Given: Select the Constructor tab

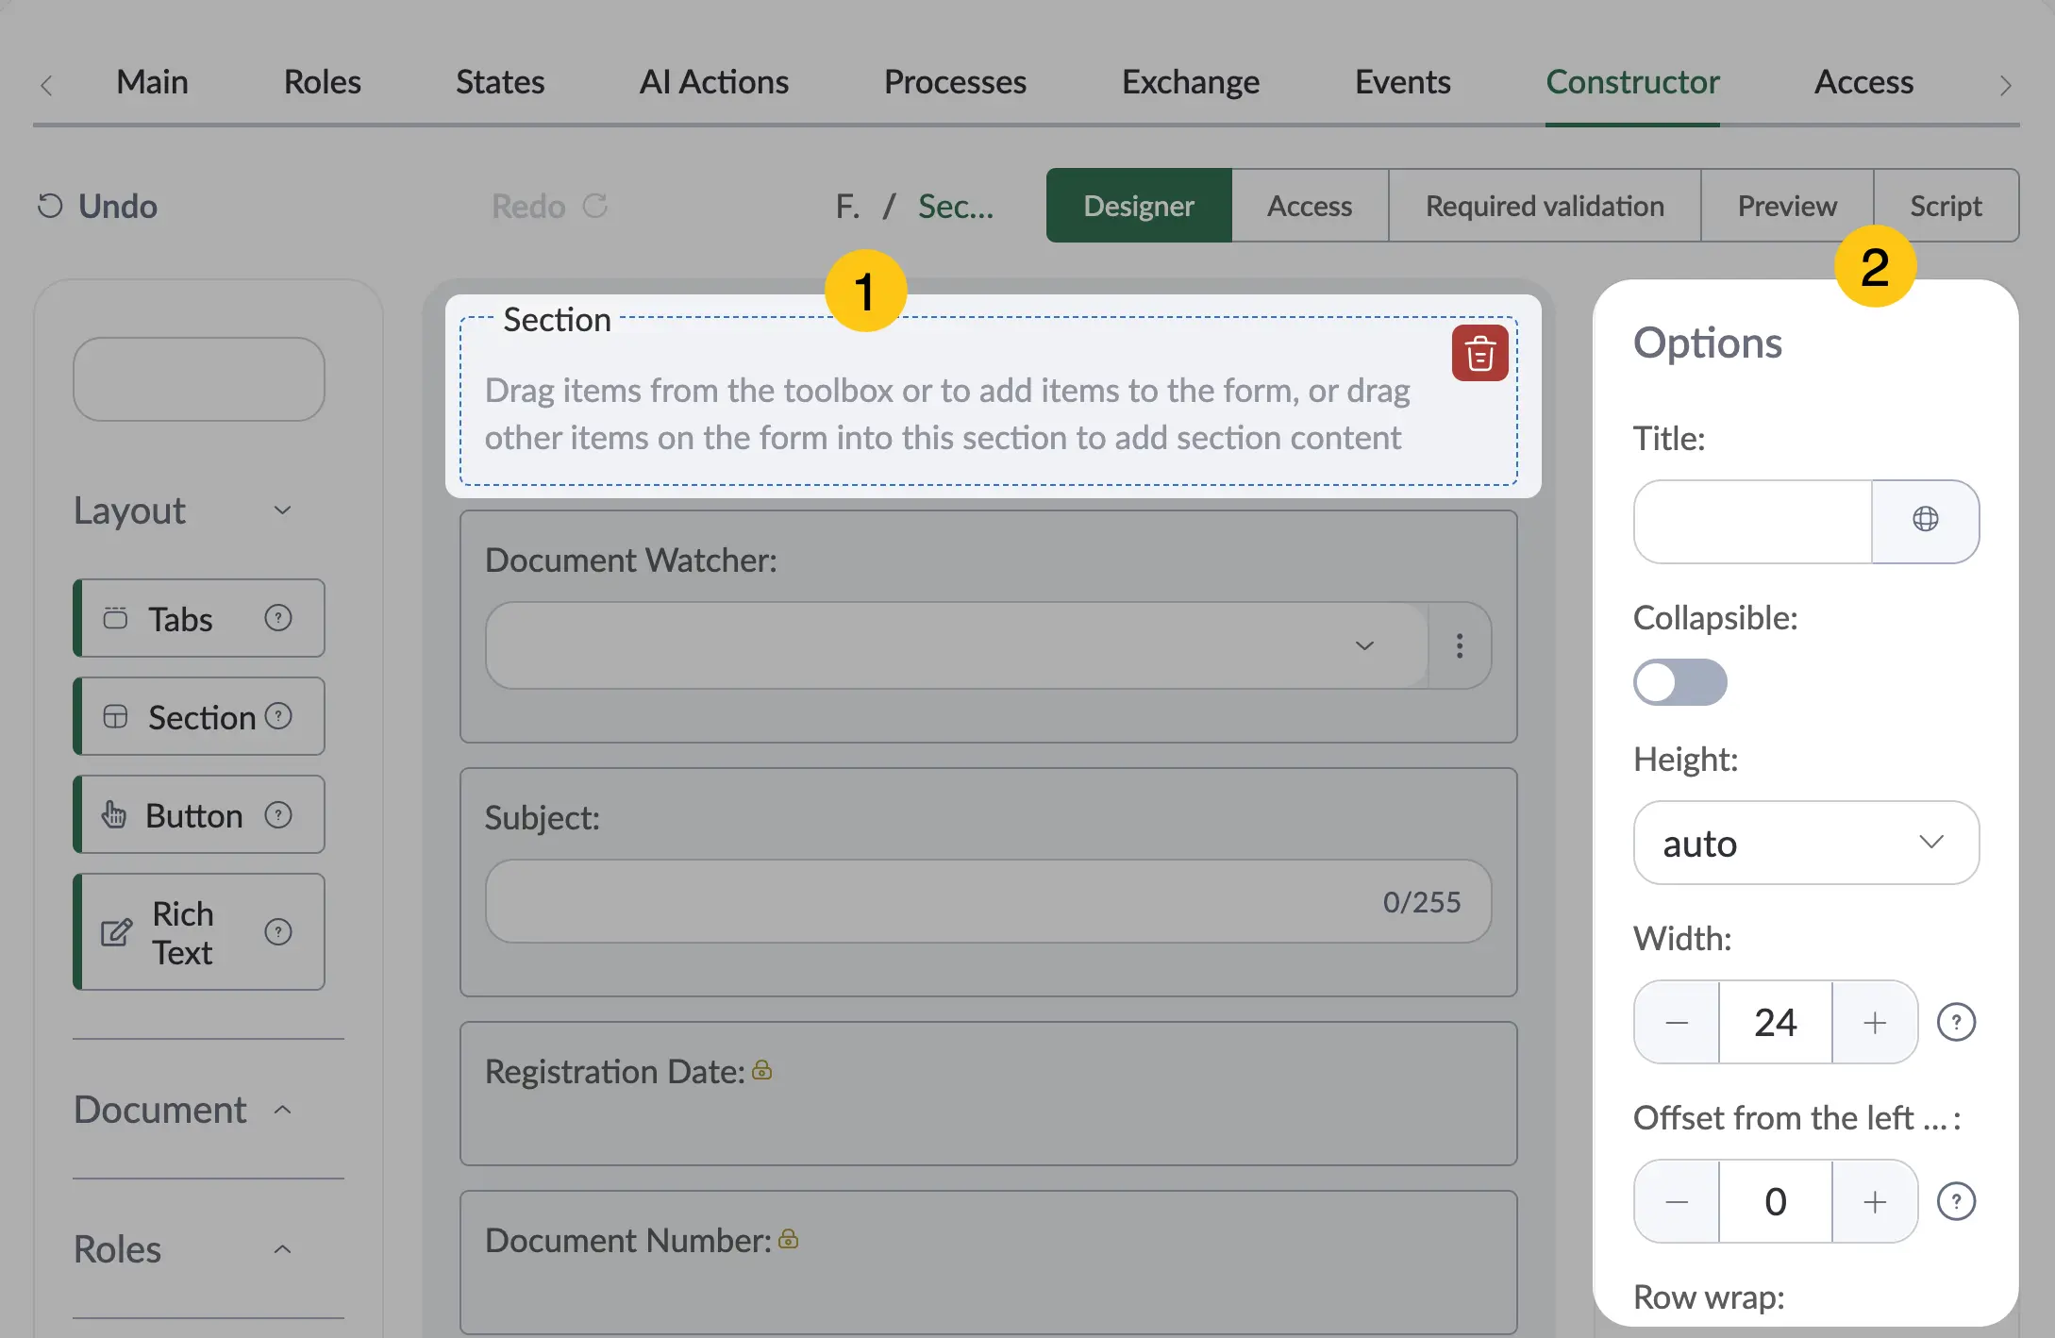Looking at the screenshot, I should (x=1632, y=82).
